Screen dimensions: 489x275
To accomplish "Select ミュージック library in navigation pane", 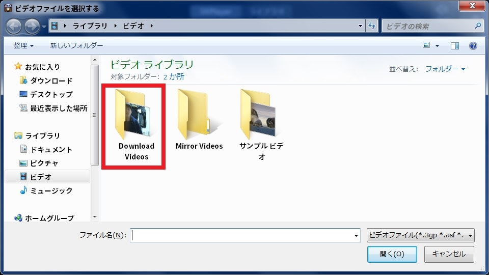I will pyautogui.click(x=51, y=190).
